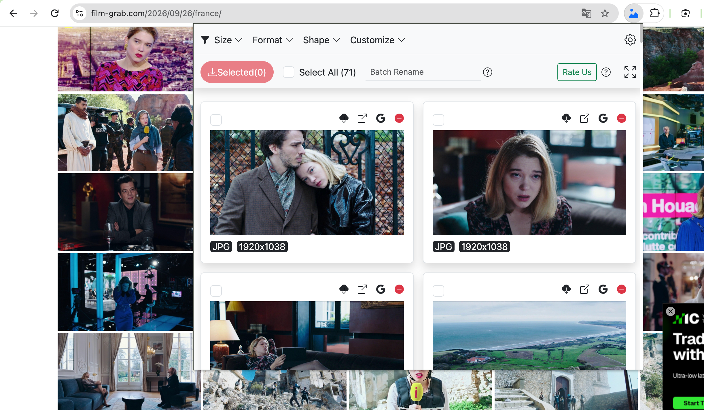The height and width of the screenshot is (410, 704).
Task: Open the press reporter with soldiers thumbnail
Action: [125, 132]
